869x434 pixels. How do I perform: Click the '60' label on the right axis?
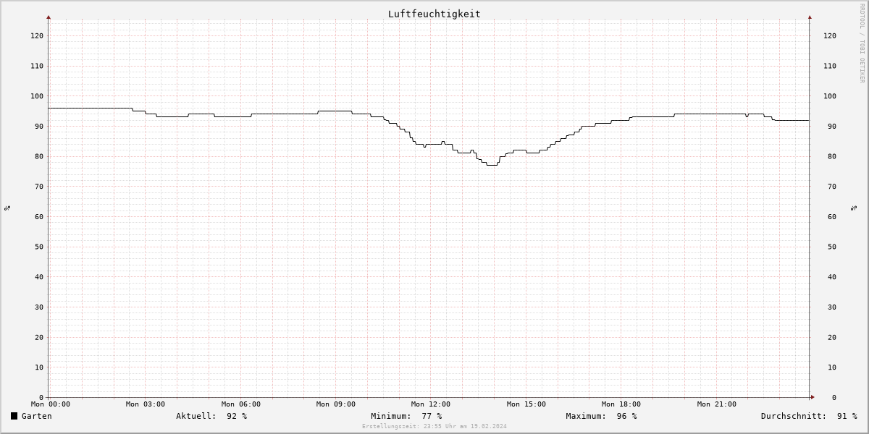[x=832, y=217]
